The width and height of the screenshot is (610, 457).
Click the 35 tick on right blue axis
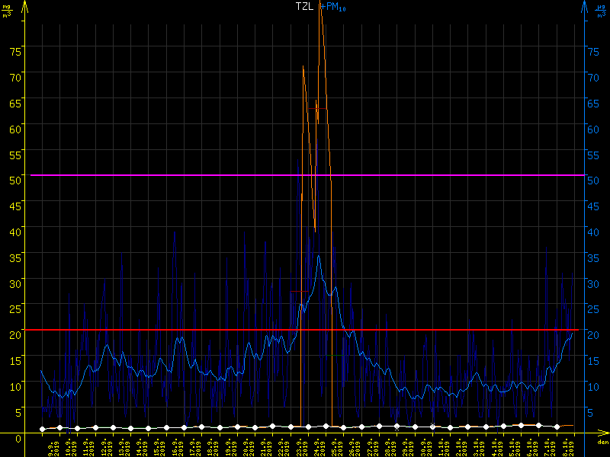coord(593,257)
